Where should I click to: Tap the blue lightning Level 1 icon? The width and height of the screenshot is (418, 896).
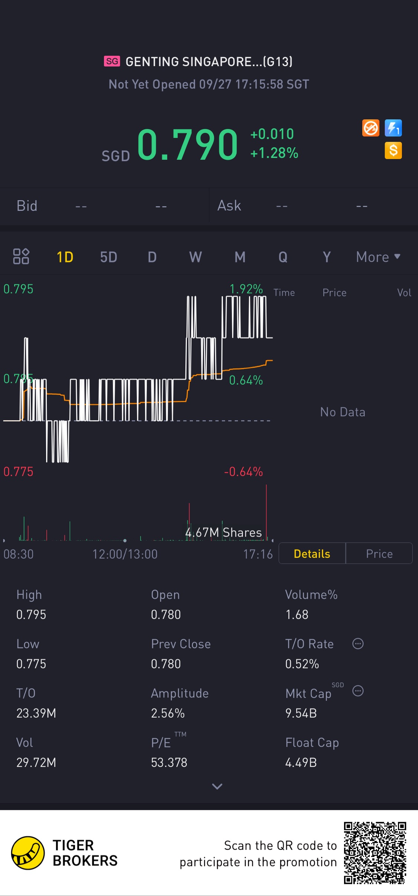click(393, 128)
